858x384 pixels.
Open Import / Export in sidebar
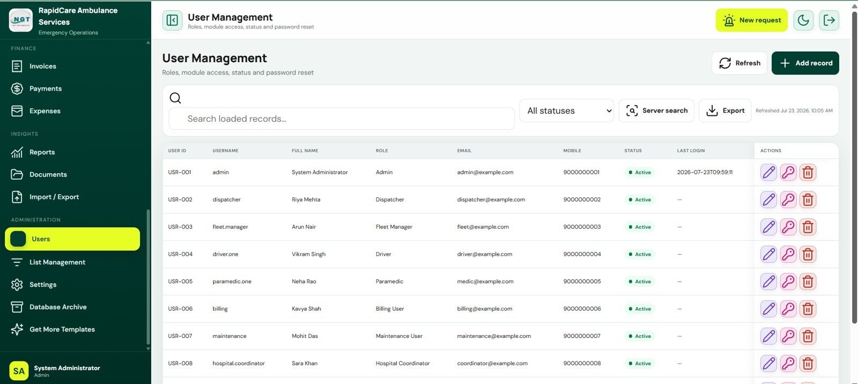[x=72, y=197]
